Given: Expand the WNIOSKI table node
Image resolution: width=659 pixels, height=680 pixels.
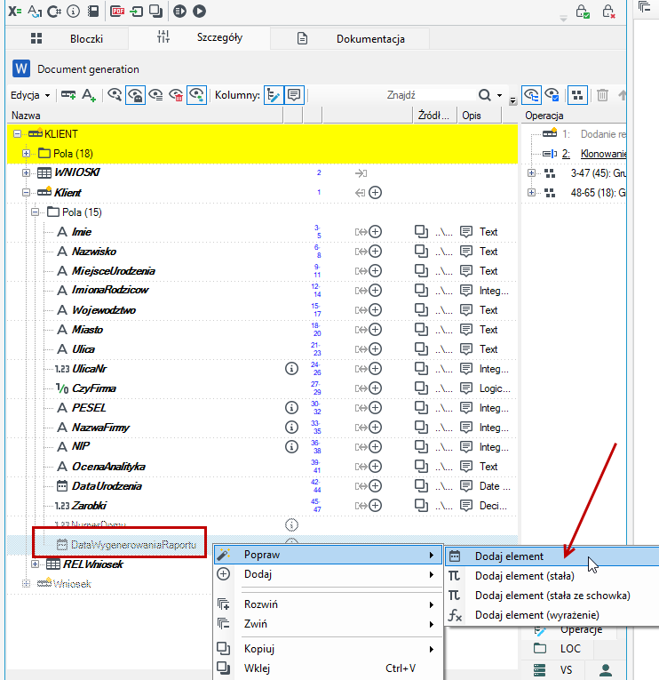Looking at the screenshot, I should click(x=26, y=172).
